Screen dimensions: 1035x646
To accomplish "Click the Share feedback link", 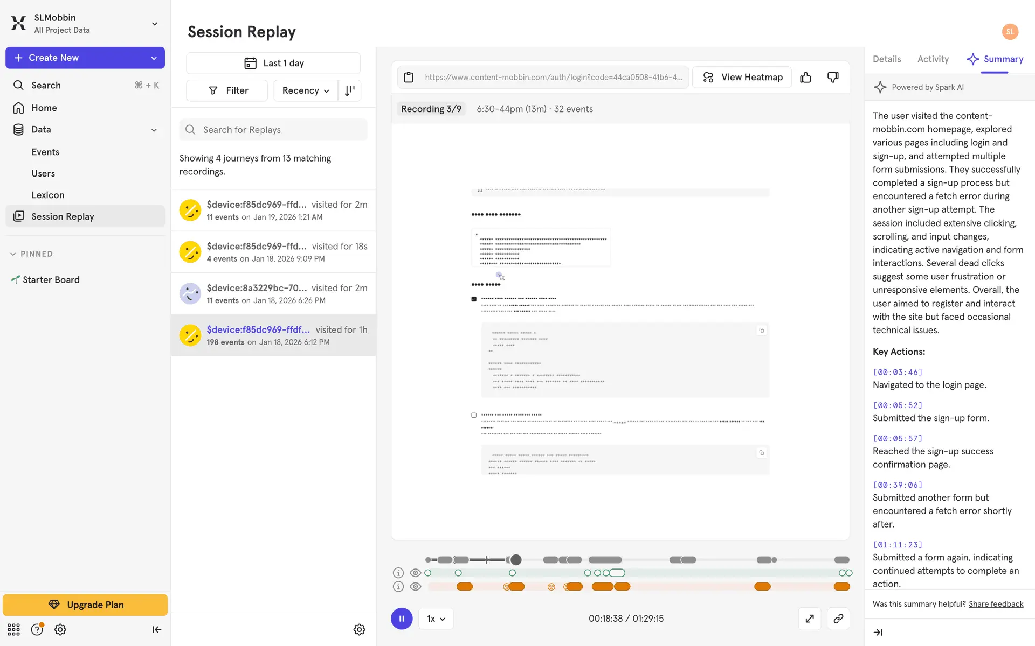I will (x=996, y=604).
